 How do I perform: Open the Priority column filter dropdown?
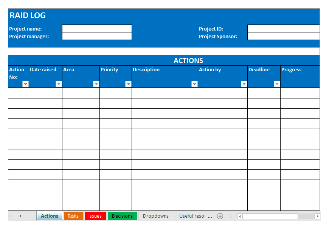click(128, 84)
